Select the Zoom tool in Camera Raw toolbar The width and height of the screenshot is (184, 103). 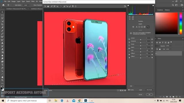(x=45, y=6)
